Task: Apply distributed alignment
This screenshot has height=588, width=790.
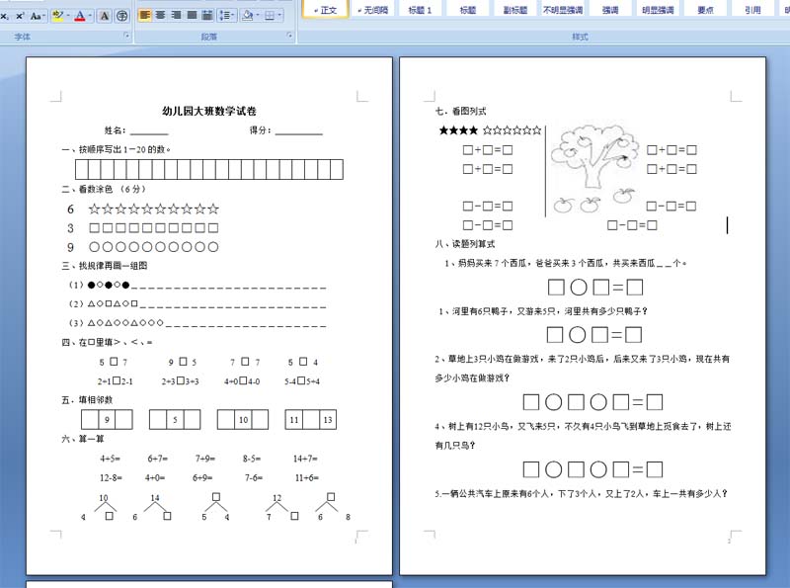Action: pyautogui.click(x=207, y=15)
